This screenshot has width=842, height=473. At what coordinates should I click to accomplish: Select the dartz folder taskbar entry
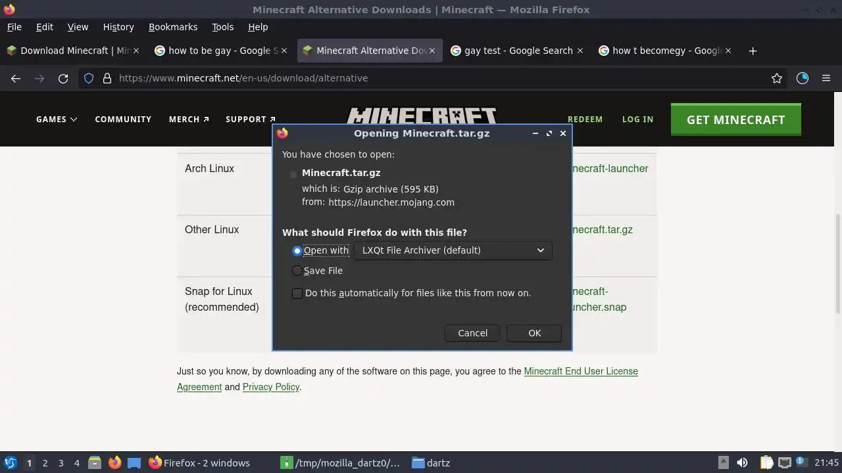coord(432,463)
